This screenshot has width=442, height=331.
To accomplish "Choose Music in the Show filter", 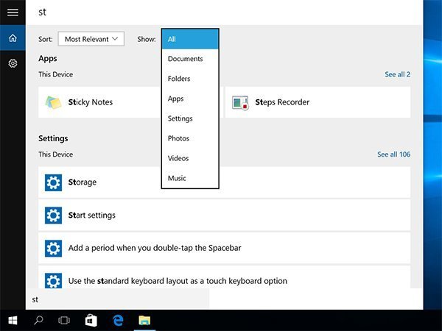I will point(190,178).
